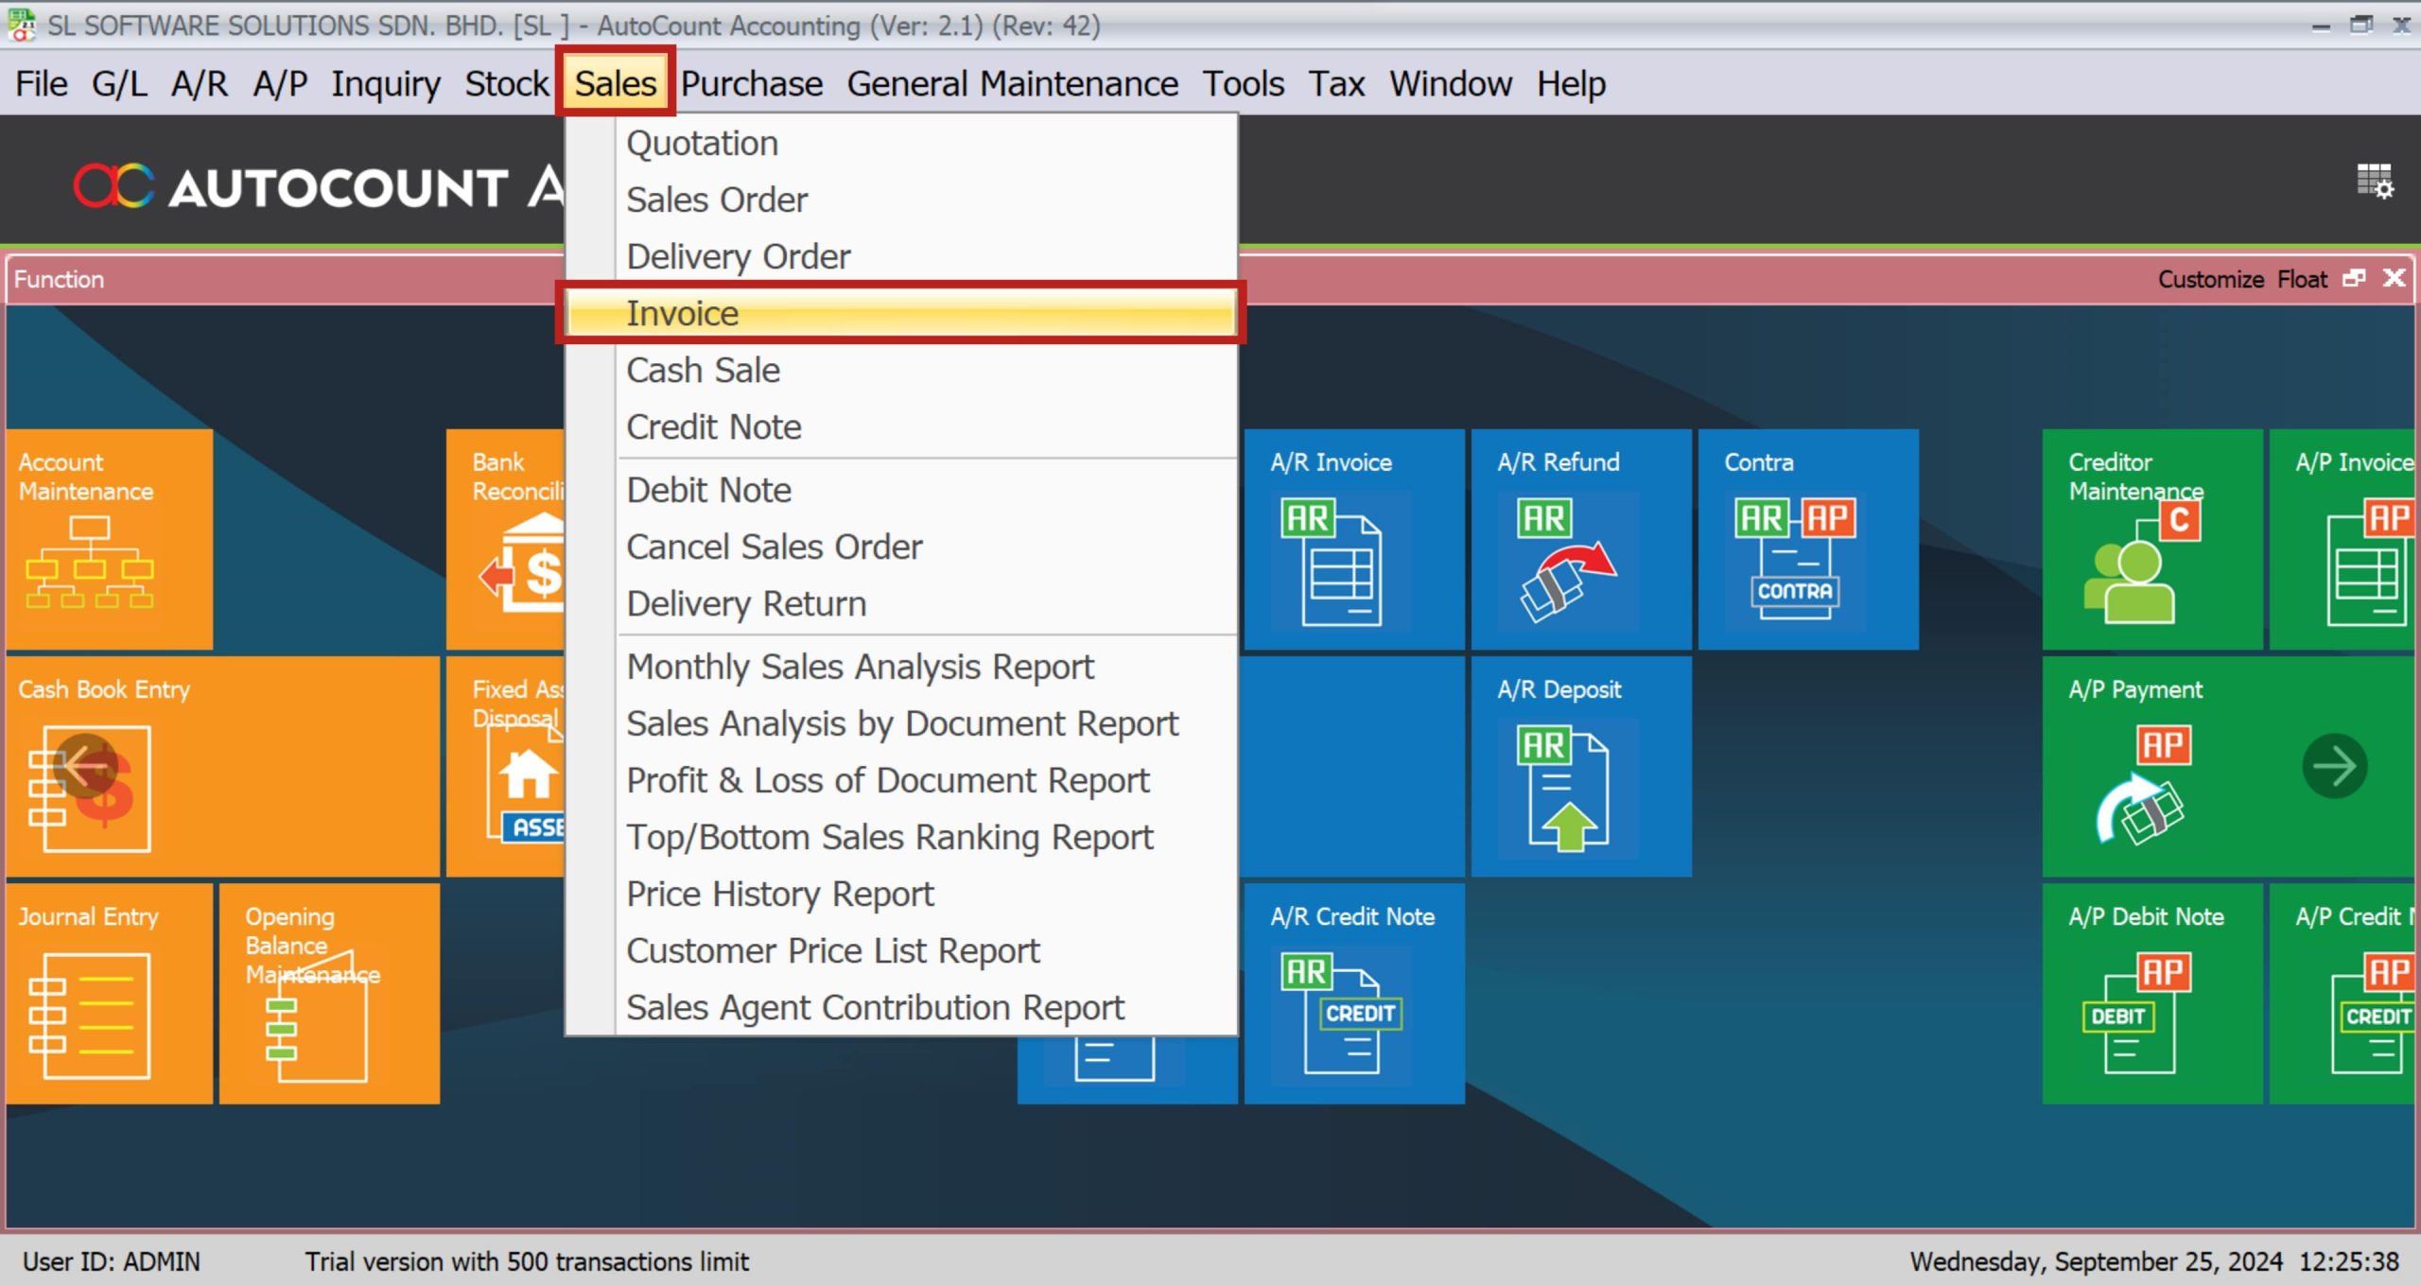The image size is (2421, 1286).
Task: Select Invoice from the Sales menu
Action: coord(683,313)
